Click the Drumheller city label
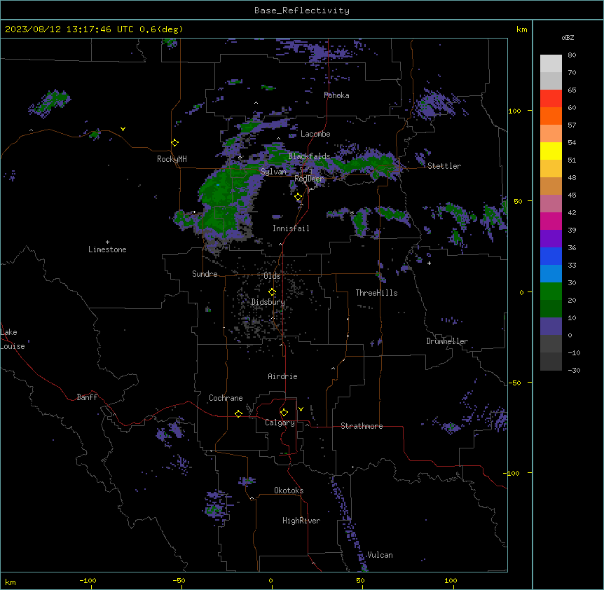This screenshot has height=590, width=604. click(x=447, y=341)
